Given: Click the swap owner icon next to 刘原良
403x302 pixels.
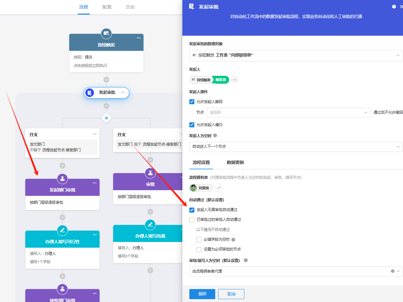Looking at the screenshot, I should [219, 188].
